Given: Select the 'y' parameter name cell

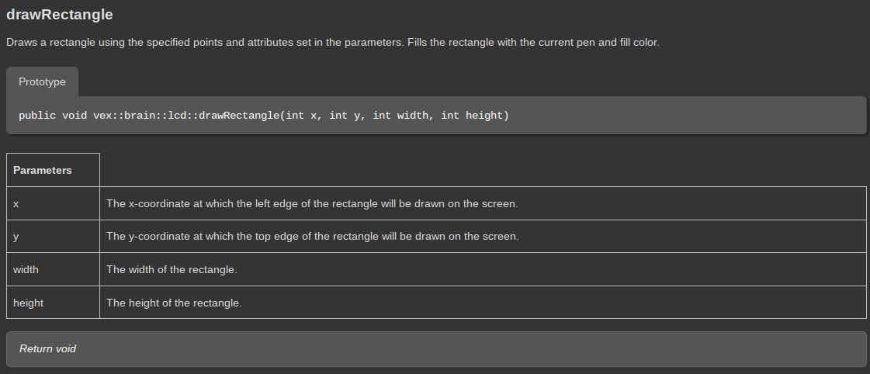Looking at the screenshot, I should tap(53, 236).
